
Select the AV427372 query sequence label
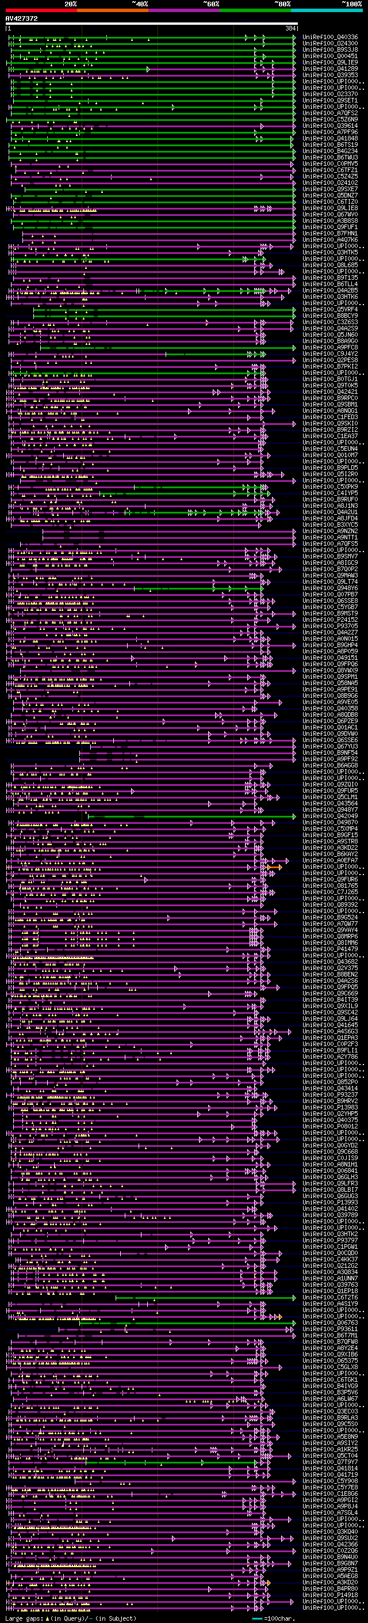click(21, 18)
